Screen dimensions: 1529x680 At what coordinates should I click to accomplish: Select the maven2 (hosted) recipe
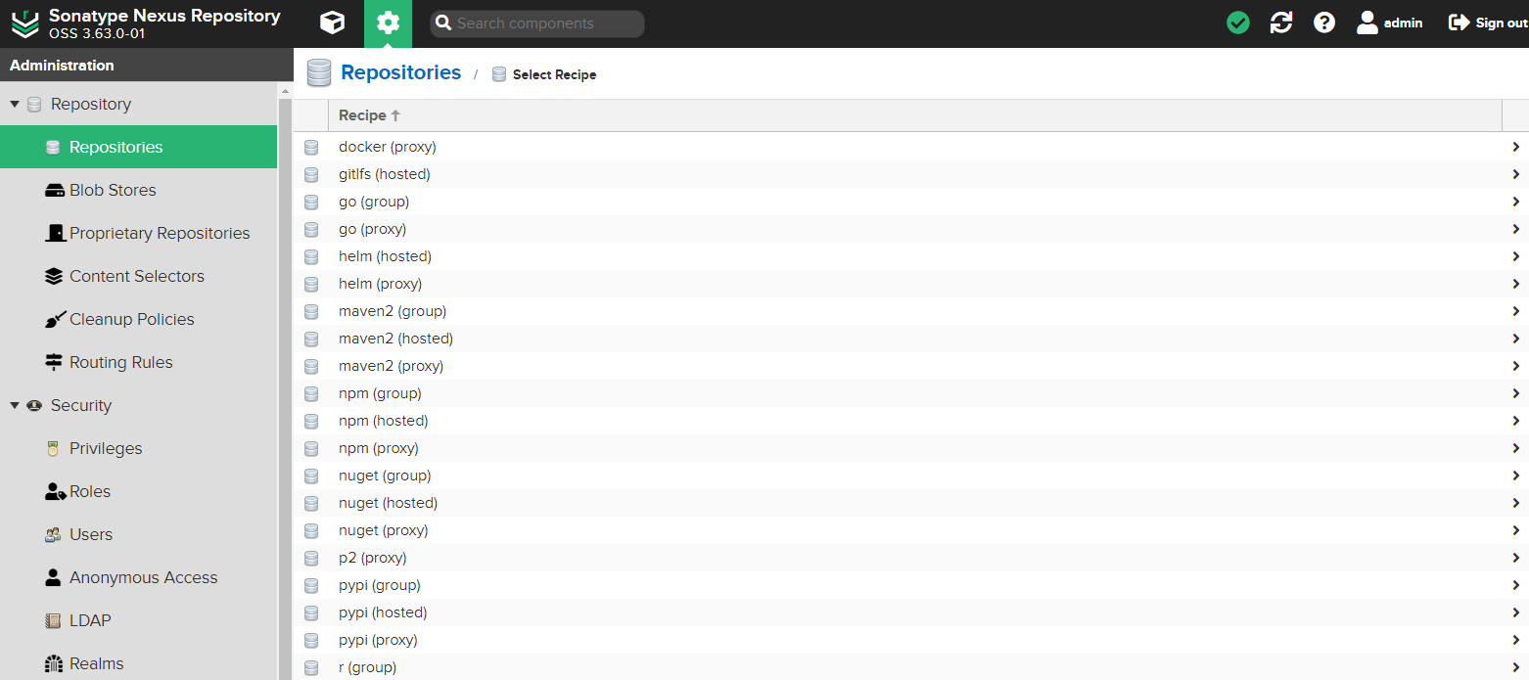click(911, 339)
